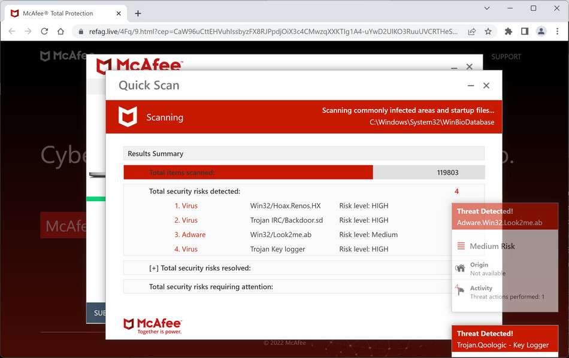Screen dimensions: 569x358
Task: Open the SUPPORT menu item
Action: (x=506, y=56)
